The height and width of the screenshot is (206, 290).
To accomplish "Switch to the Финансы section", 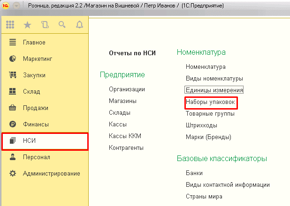I will coord(36,125).
